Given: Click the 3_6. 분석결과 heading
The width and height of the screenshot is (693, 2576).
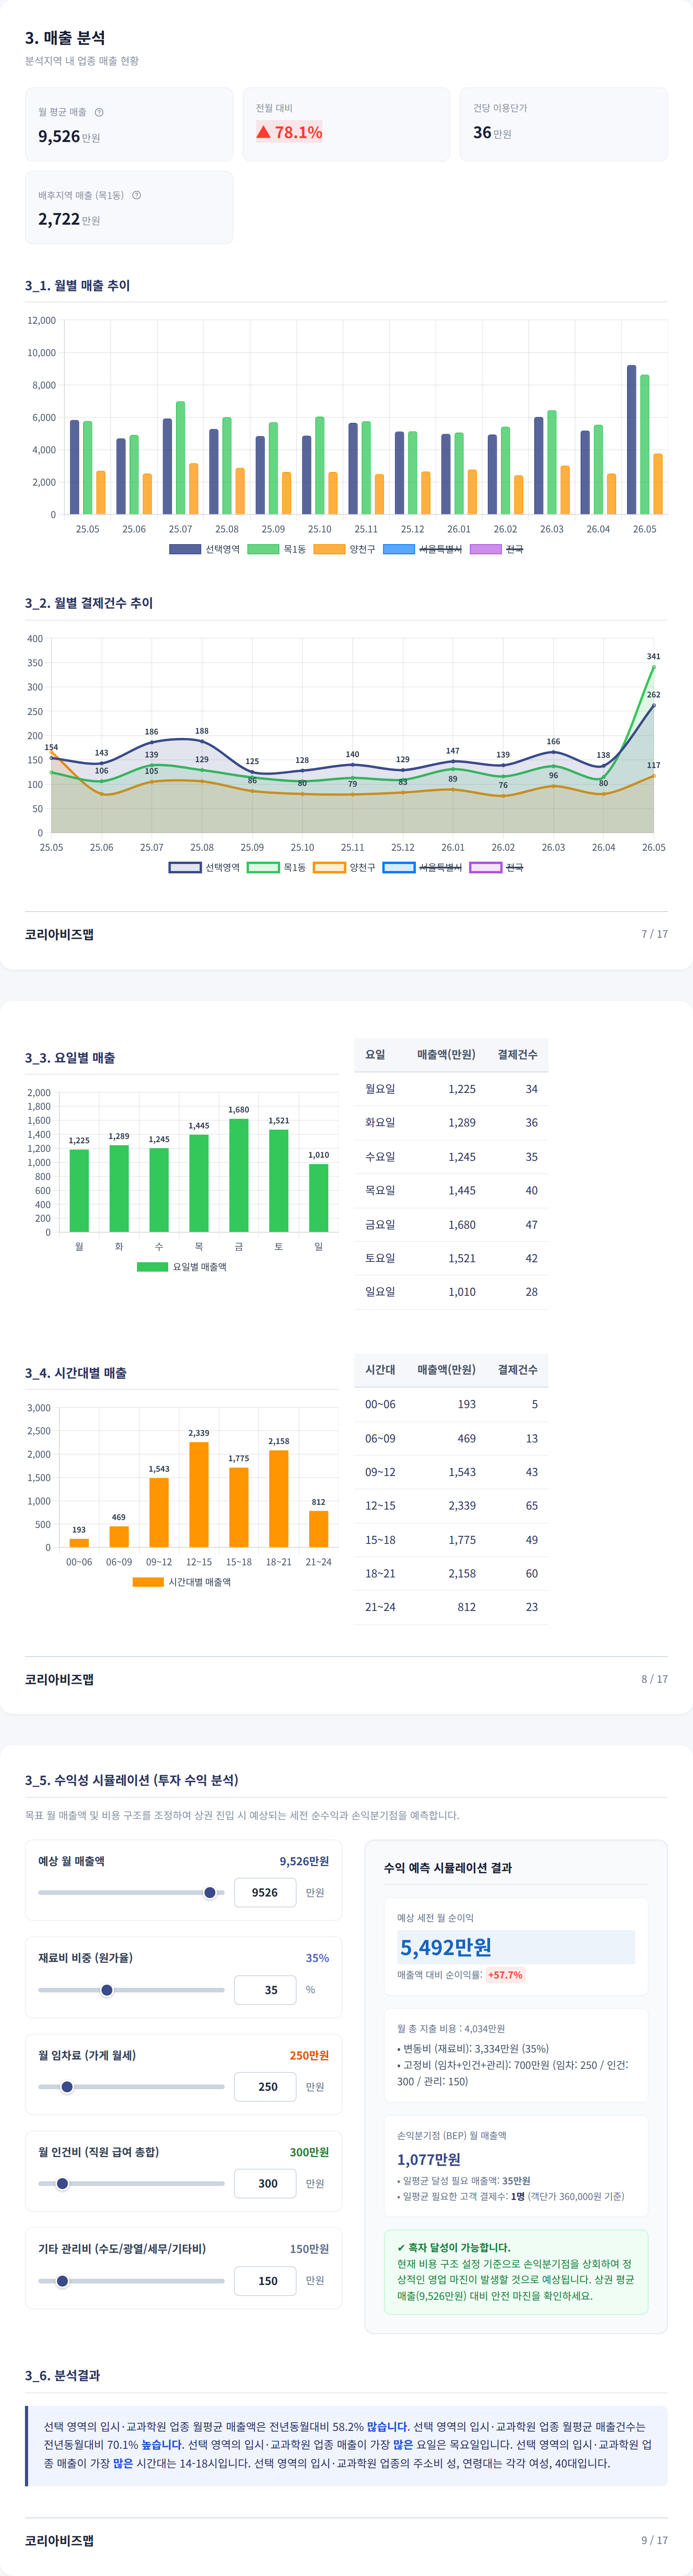Looking at the screenshot, I should click(x=62, y=2375).
